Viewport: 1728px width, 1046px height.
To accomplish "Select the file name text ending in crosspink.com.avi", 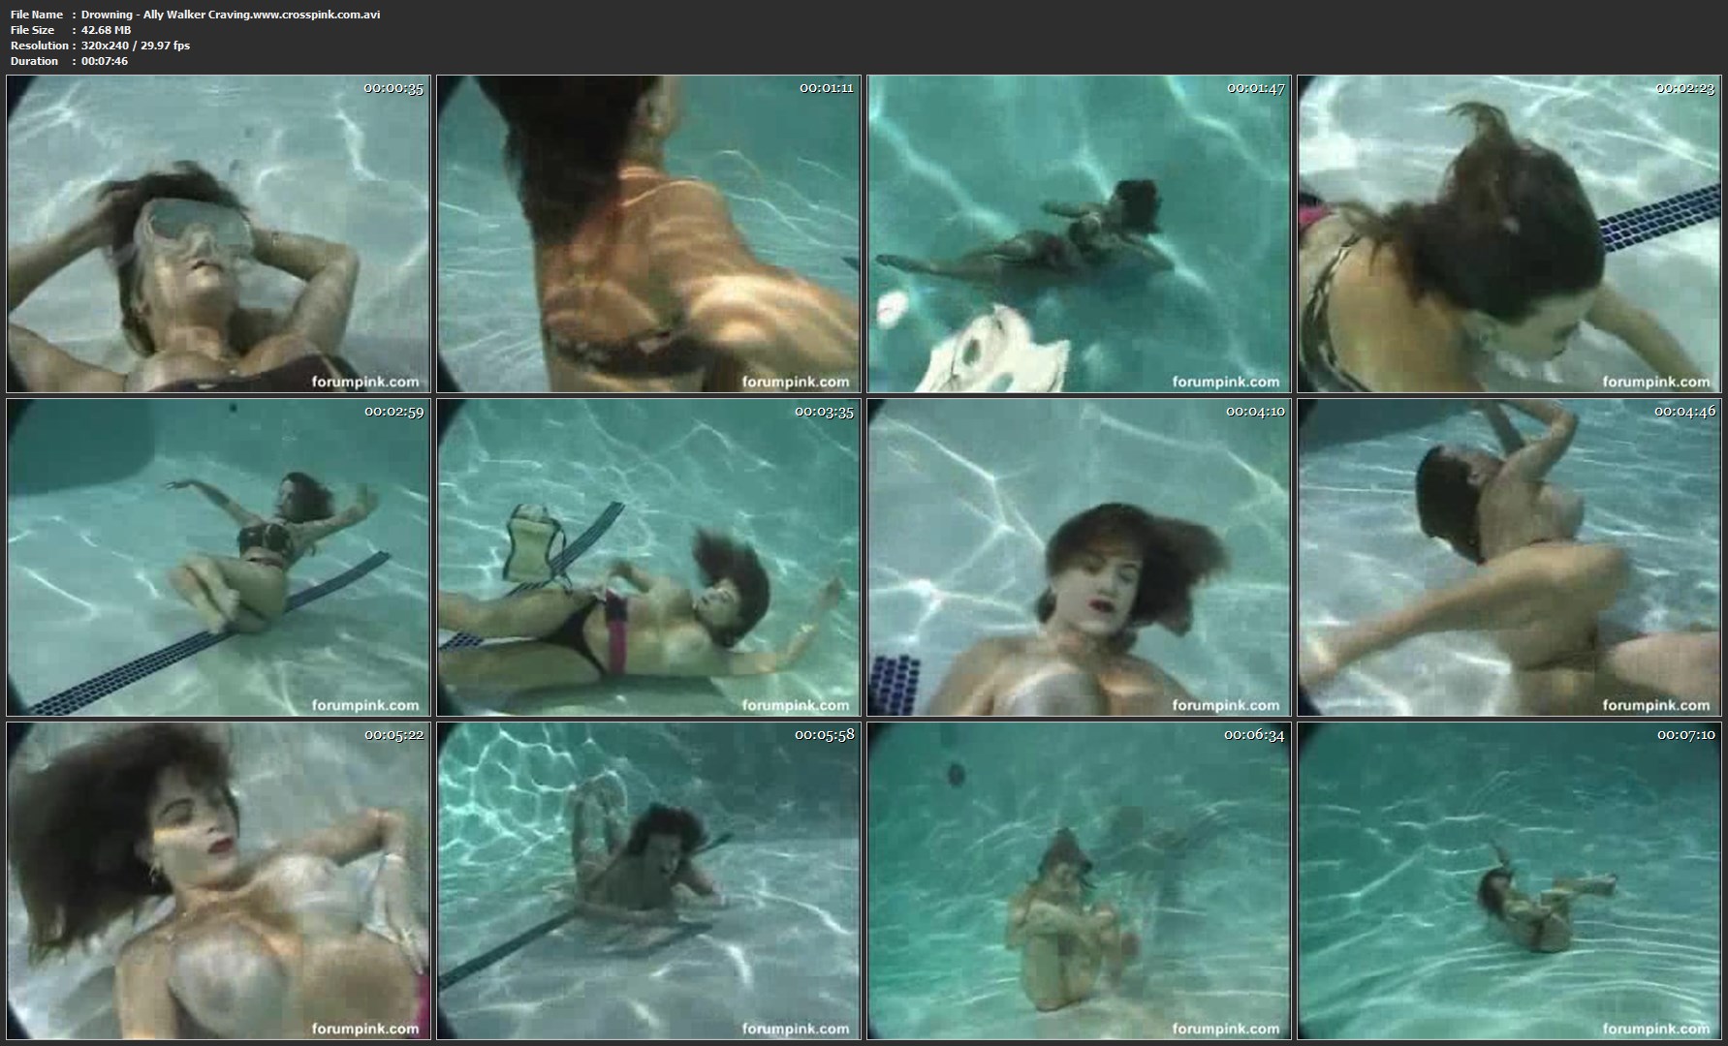I will [x=231, y=15].
